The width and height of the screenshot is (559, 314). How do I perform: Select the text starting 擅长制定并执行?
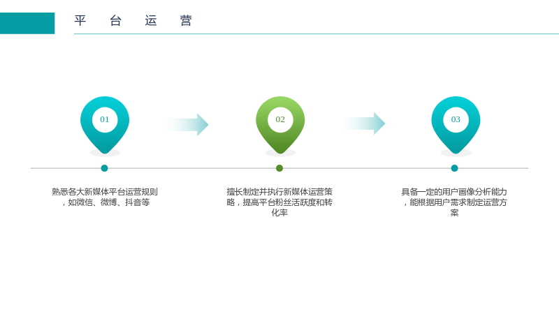(x=279, y=202)
